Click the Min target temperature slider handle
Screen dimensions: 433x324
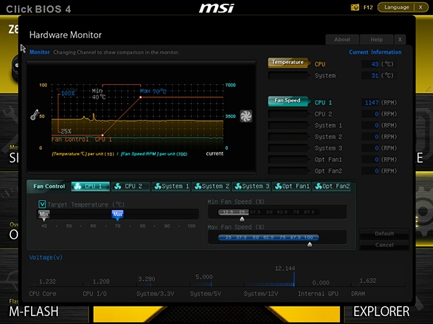click(x=44, y=215)
